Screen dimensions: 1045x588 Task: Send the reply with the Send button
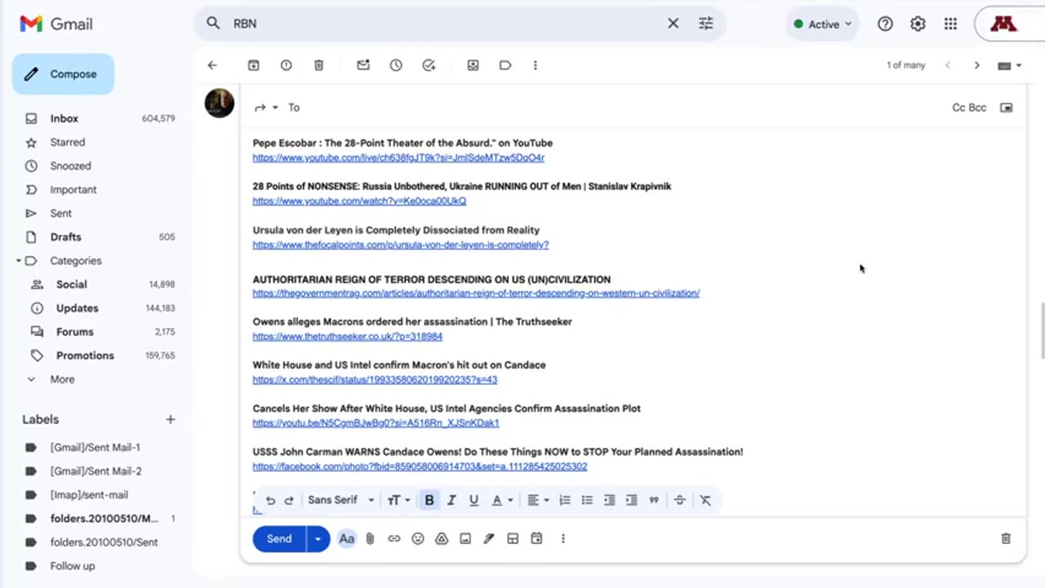(279, 539)
